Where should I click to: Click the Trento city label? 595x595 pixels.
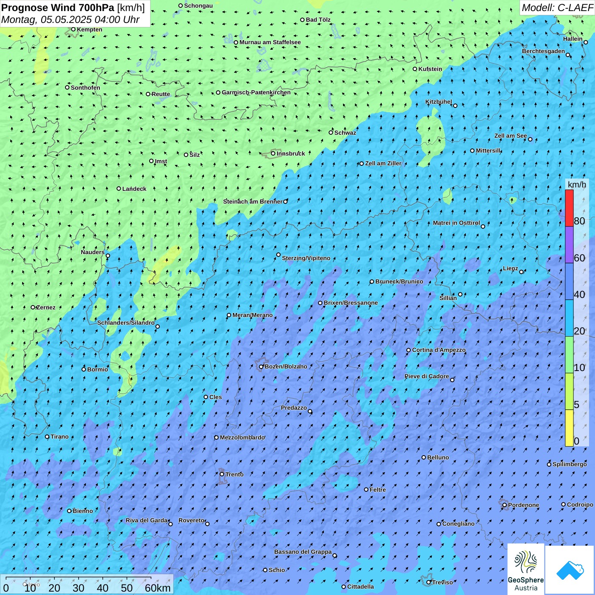[234, 474]
